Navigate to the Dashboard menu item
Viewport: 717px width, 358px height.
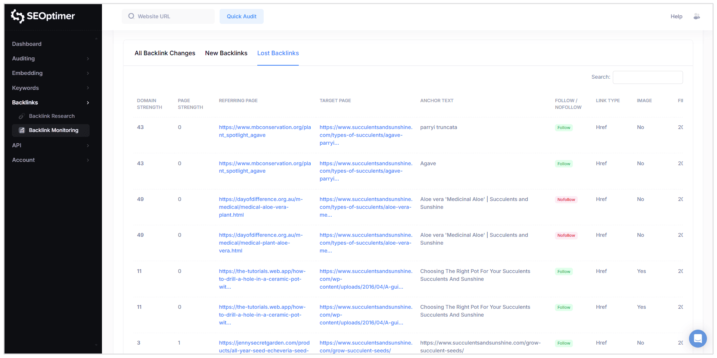[x=27, y=44]
